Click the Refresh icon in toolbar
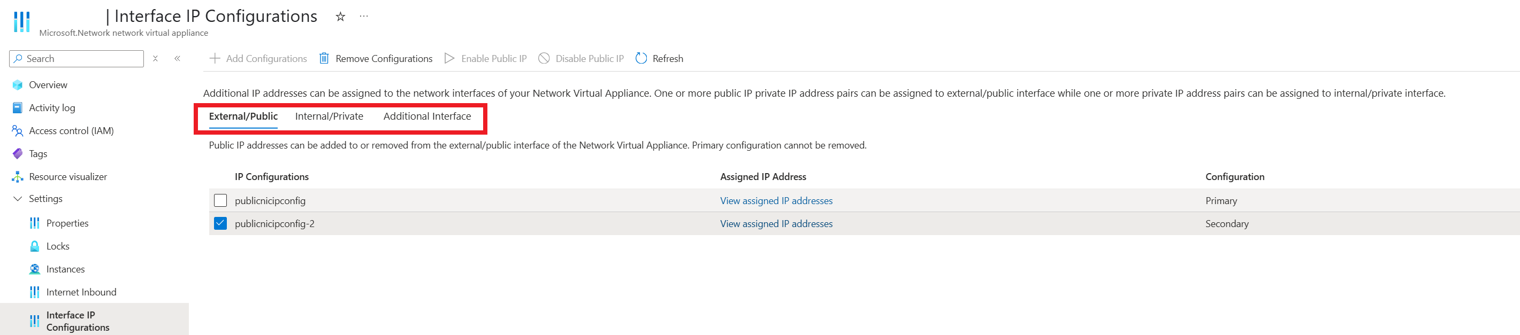The image size is (1520, 335). (x=641, y=58)
